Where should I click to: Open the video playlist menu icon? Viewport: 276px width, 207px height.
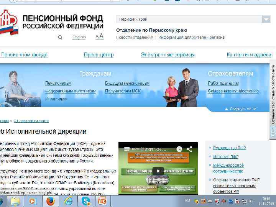point(127,149)
